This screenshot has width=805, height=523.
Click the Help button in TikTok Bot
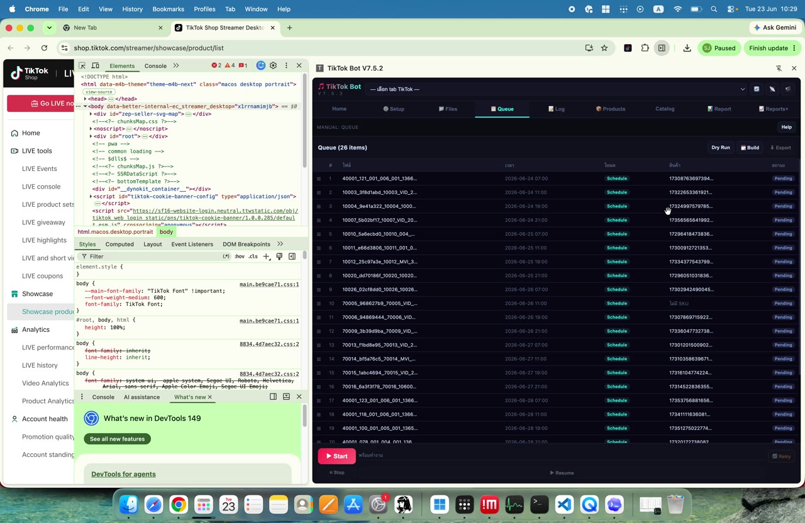click(786, 127)
